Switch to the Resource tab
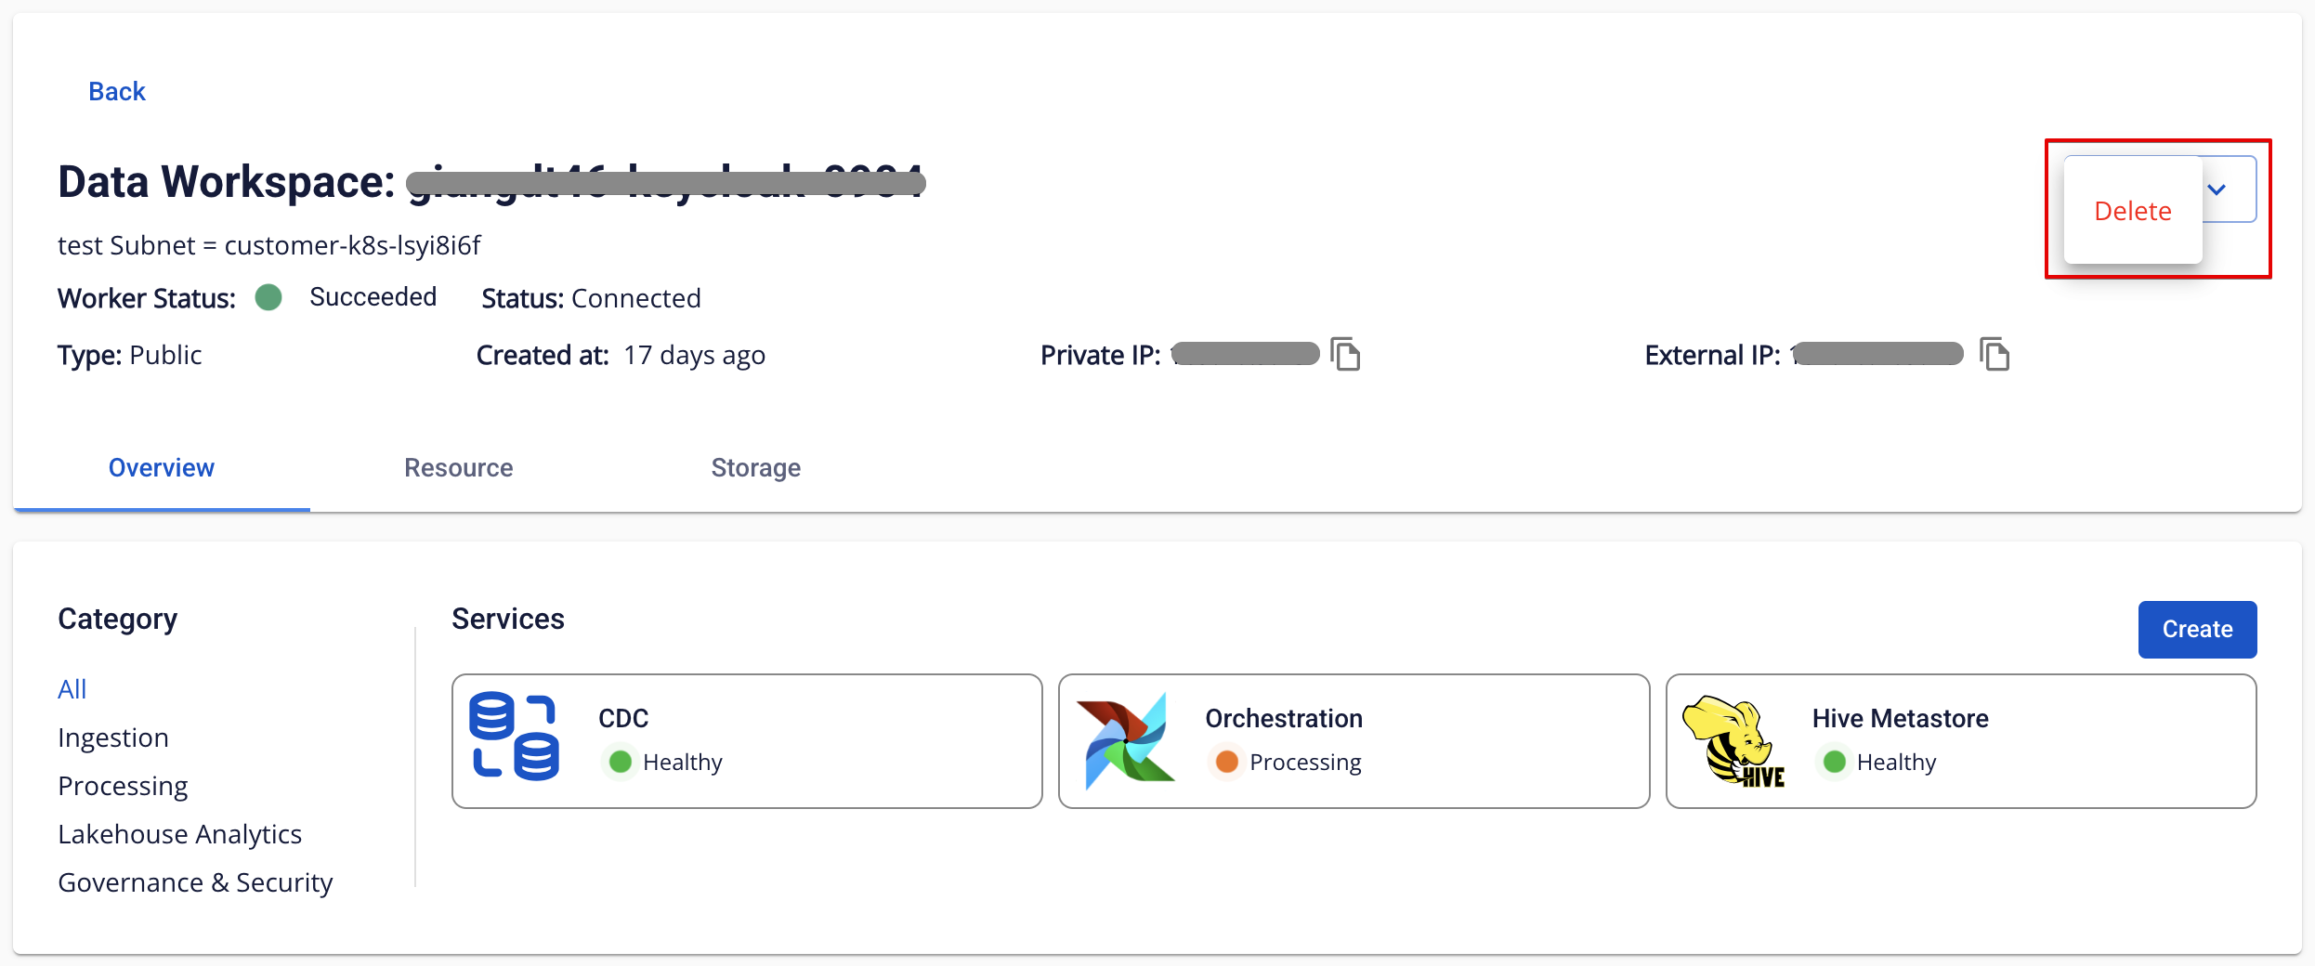The width and height of the screenshot is (2315, 966). click(x=458, y=467)
